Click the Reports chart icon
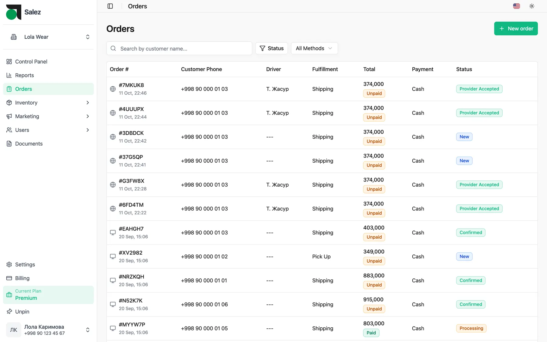547x342 pixels. (9, 75)
